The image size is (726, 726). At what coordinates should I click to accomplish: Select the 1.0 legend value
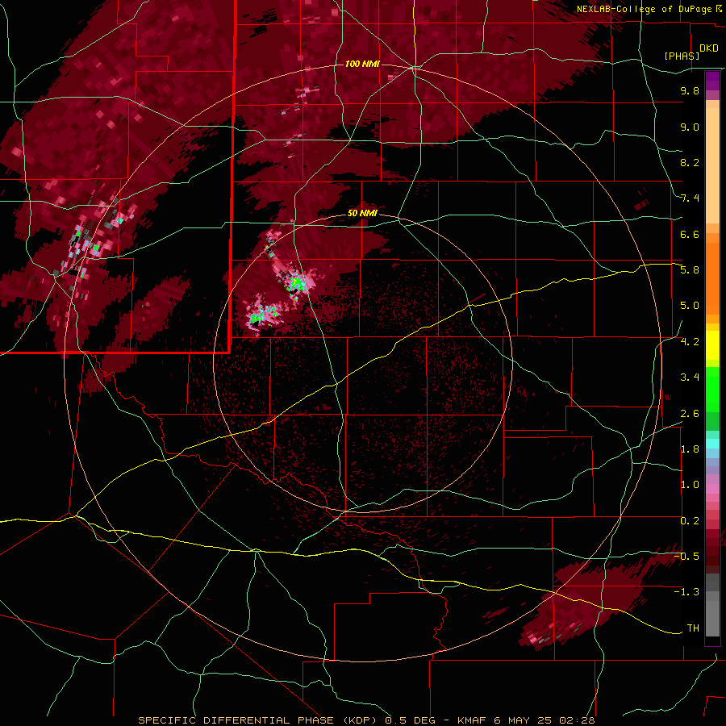pos(690,485)
